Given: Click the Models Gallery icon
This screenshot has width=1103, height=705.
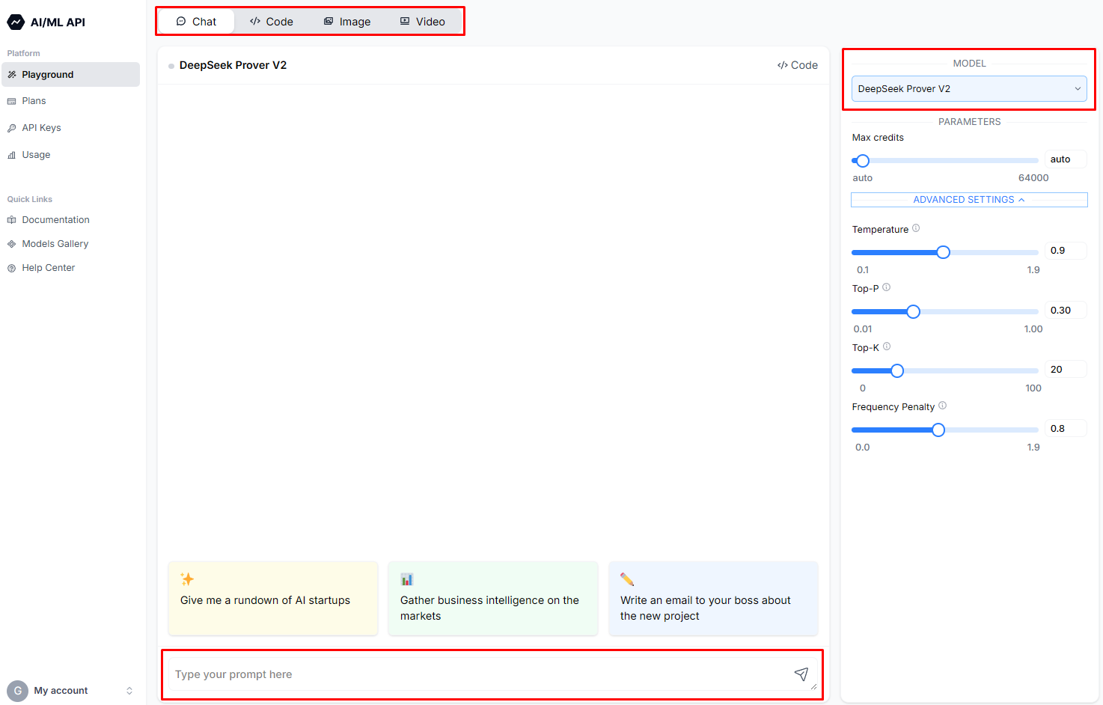Looking at the screenshot, I should pyautogui.click(x=12, y=244).
